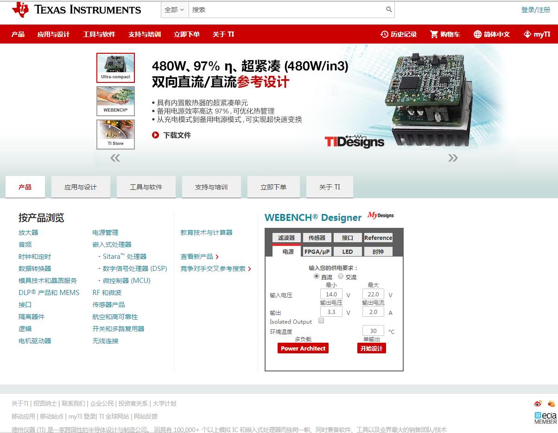This screenshot has height=433, width=558.
Task: Switch to the gray 工具与软件 tab
Action: [x=146, y=187]
